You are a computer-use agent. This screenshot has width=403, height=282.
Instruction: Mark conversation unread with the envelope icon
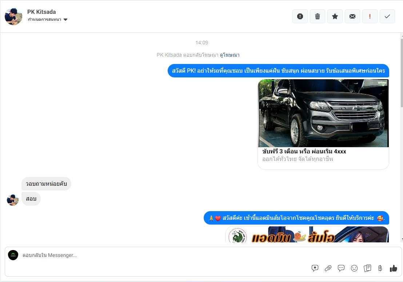[x=352, y=16]
